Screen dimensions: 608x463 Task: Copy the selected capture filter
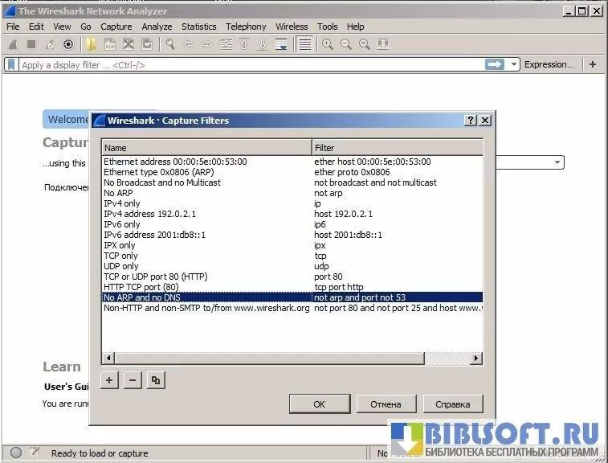click(156, 379)
